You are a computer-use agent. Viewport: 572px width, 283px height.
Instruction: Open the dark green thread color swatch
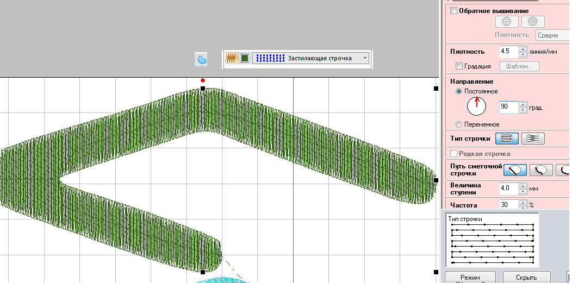pyautogui.click(x=245, y=58)
